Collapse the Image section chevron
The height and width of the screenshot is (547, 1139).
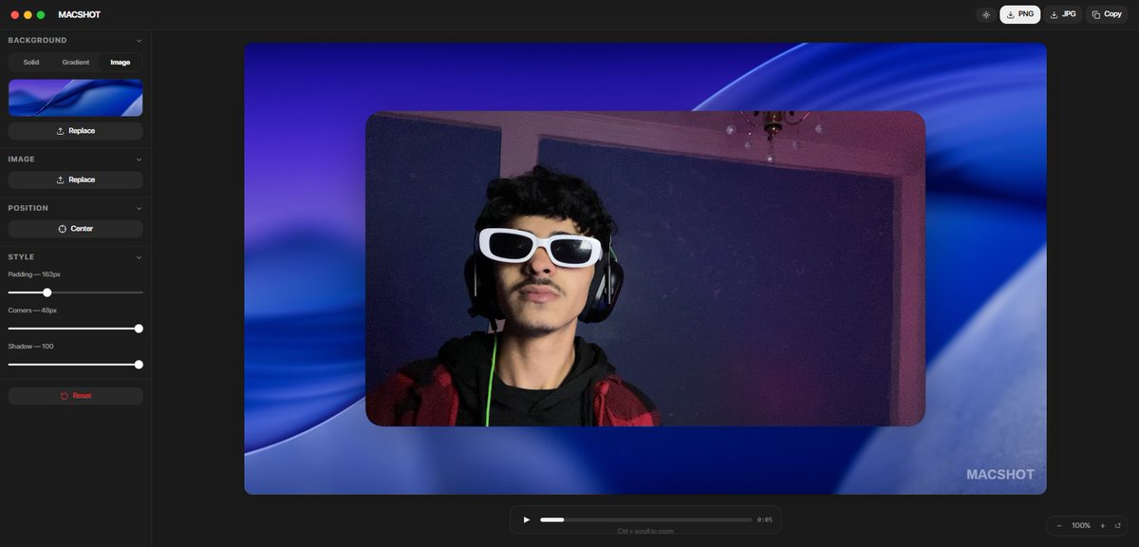tap(140, 160)
